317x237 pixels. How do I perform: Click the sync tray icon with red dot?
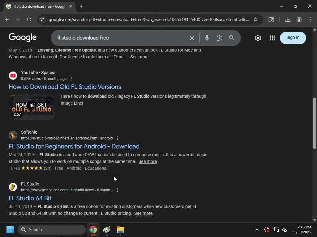coord(267,230)
